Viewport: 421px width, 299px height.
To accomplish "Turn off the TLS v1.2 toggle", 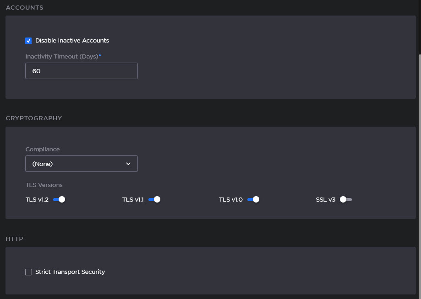I will click(x=59, y=199).
